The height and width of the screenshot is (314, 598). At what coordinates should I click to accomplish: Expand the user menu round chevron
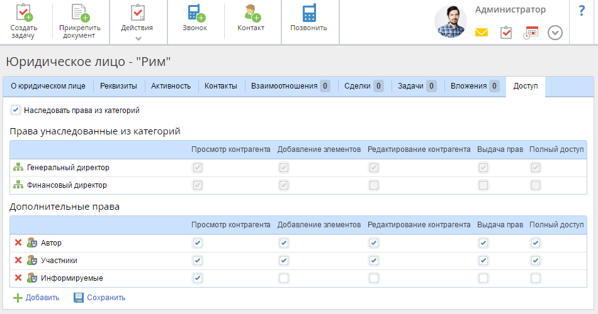tap(555, 33)
